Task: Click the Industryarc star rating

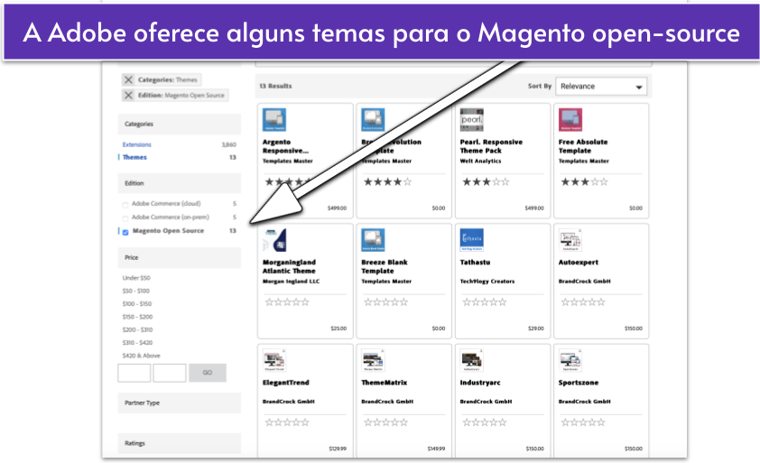Action: pos(484,422)
